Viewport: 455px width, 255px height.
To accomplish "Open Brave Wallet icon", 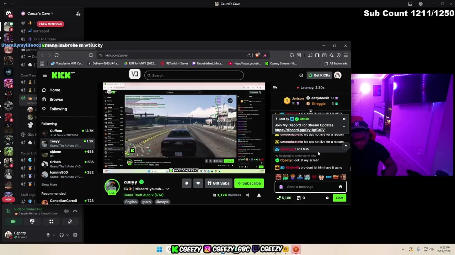I will [324, 55].
